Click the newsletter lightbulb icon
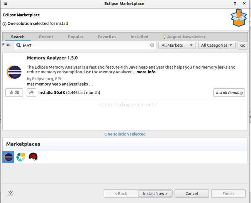Screen dimensions: 251x203 point(164,37)
